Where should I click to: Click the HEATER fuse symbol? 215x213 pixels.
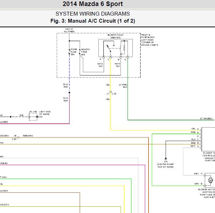[x=80, y=52]
